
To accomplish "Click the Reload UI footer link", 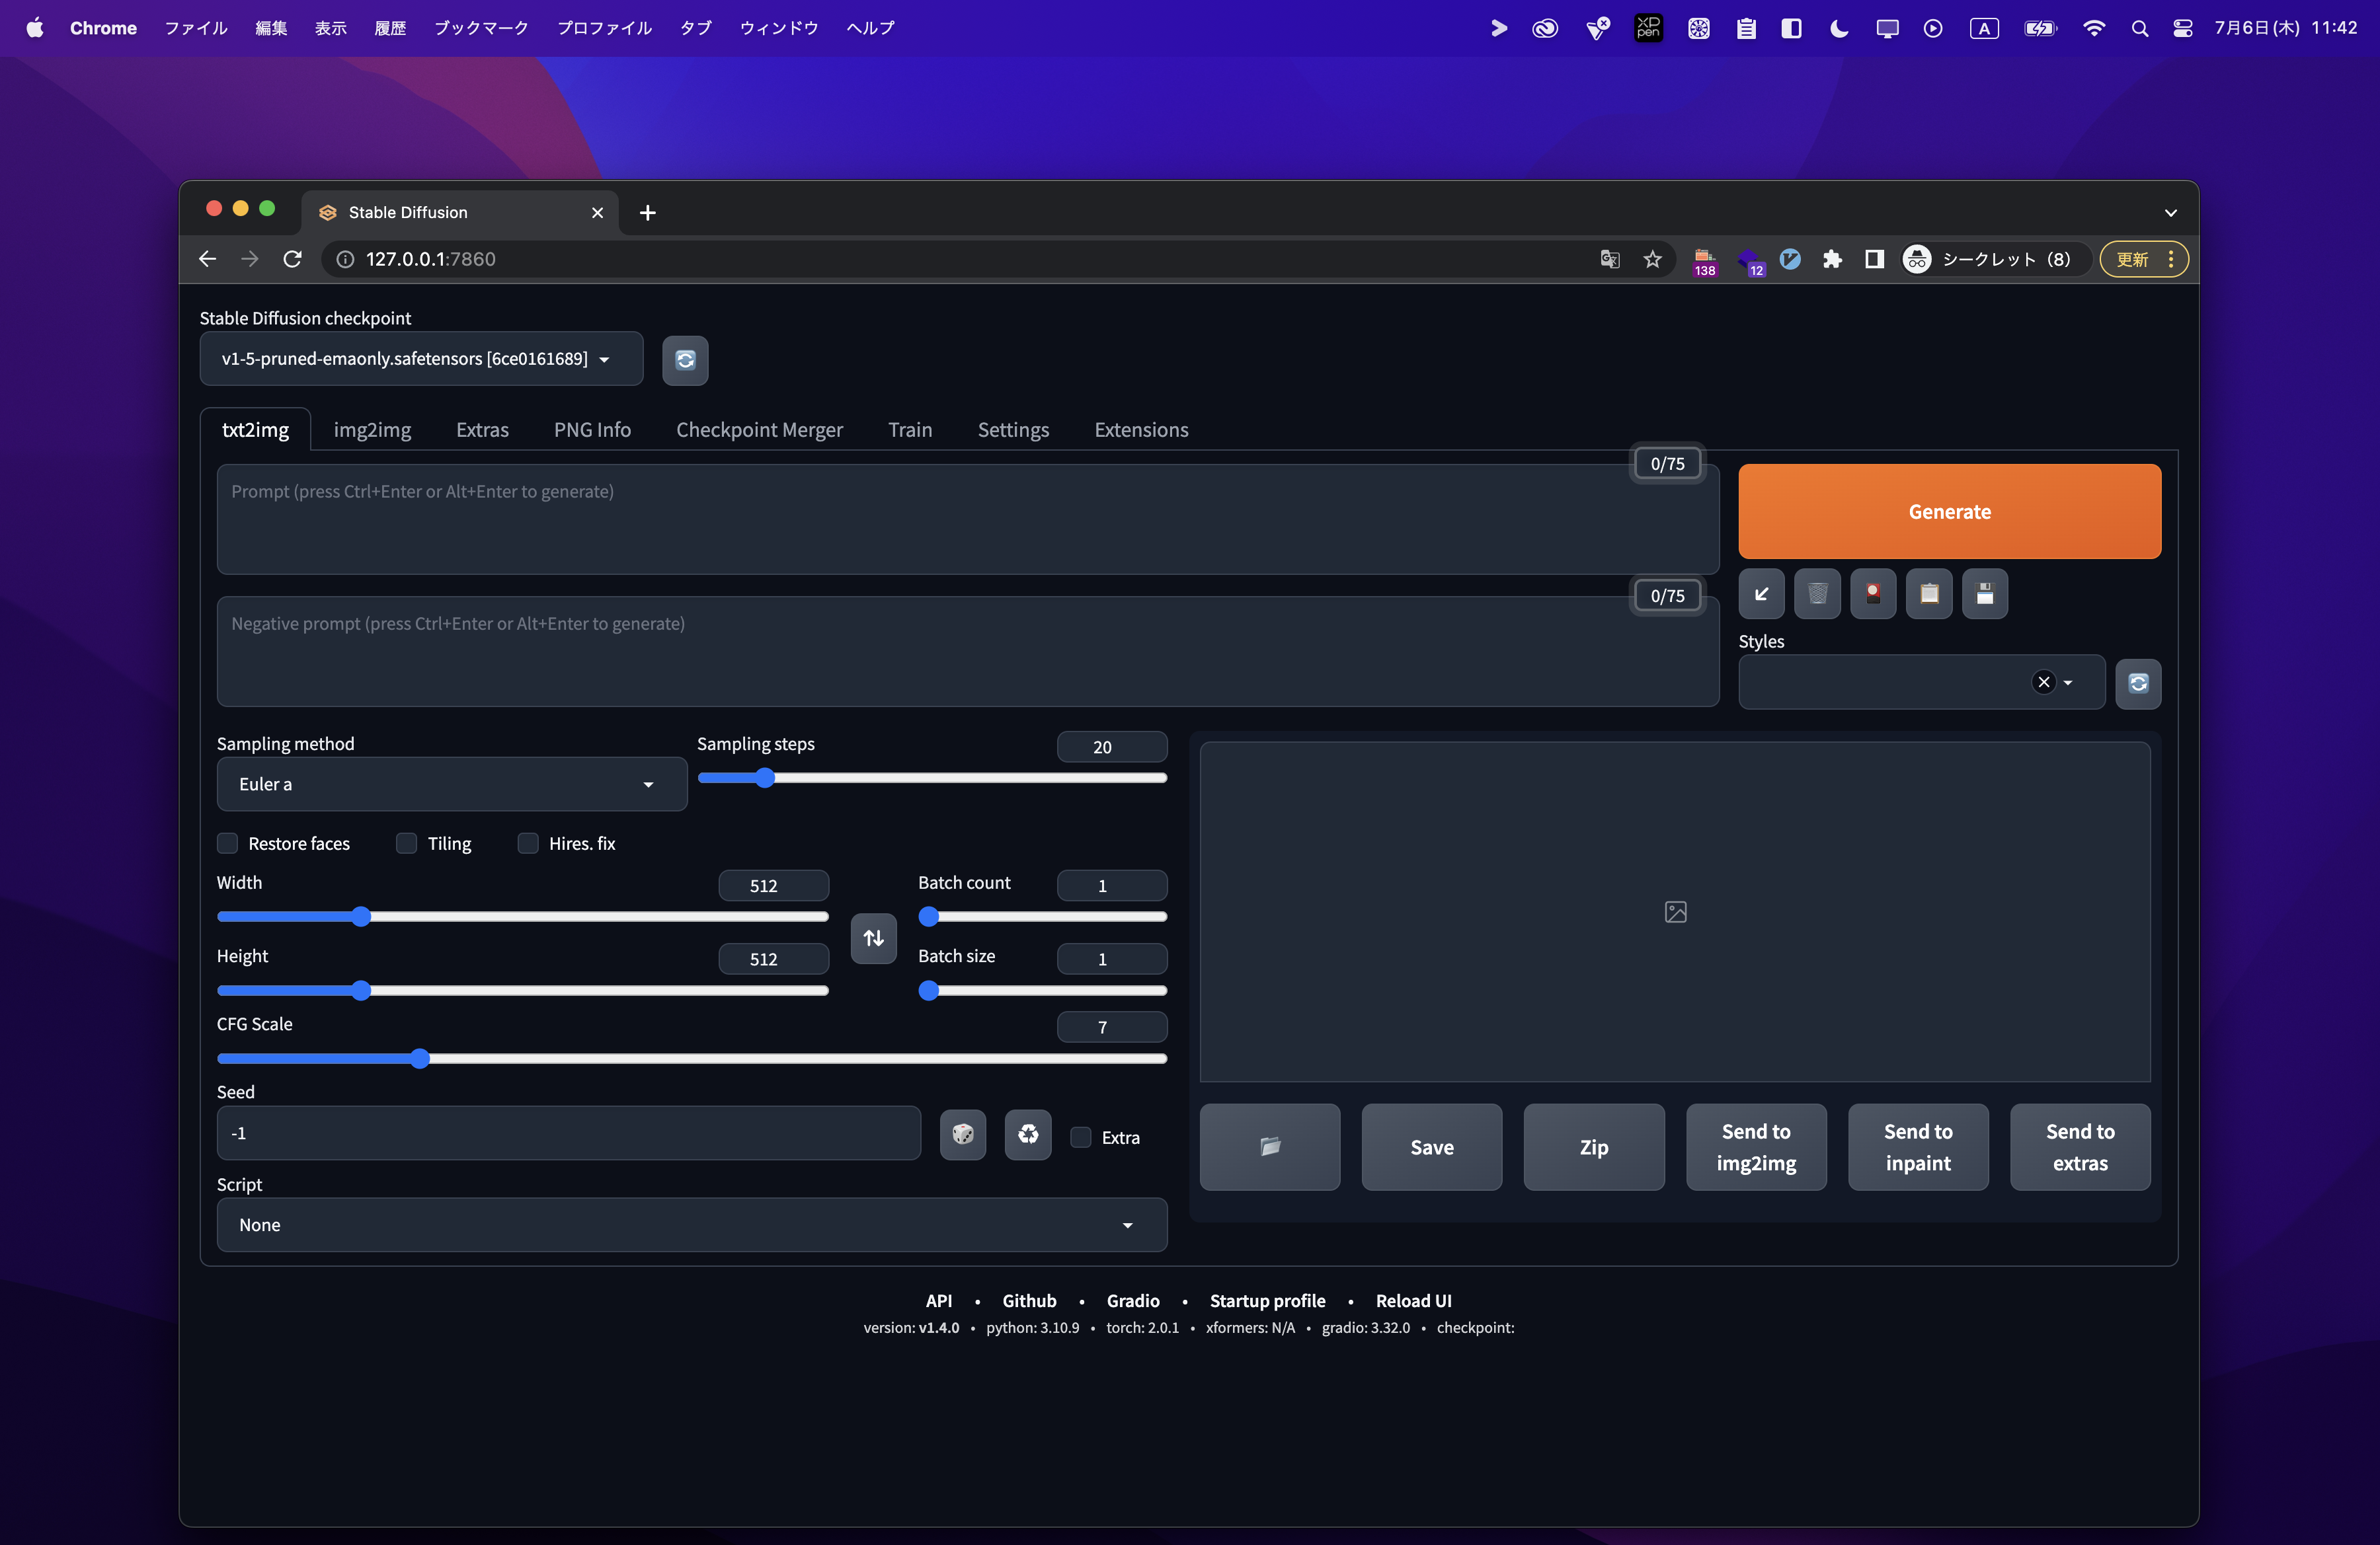I will [1413, 1300].
